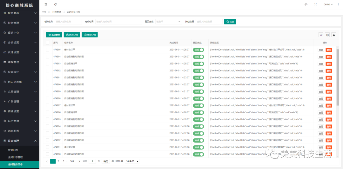343x169 pixels.
Task: Toggle 完成 switch for row 474898
Action: [198, 98]
